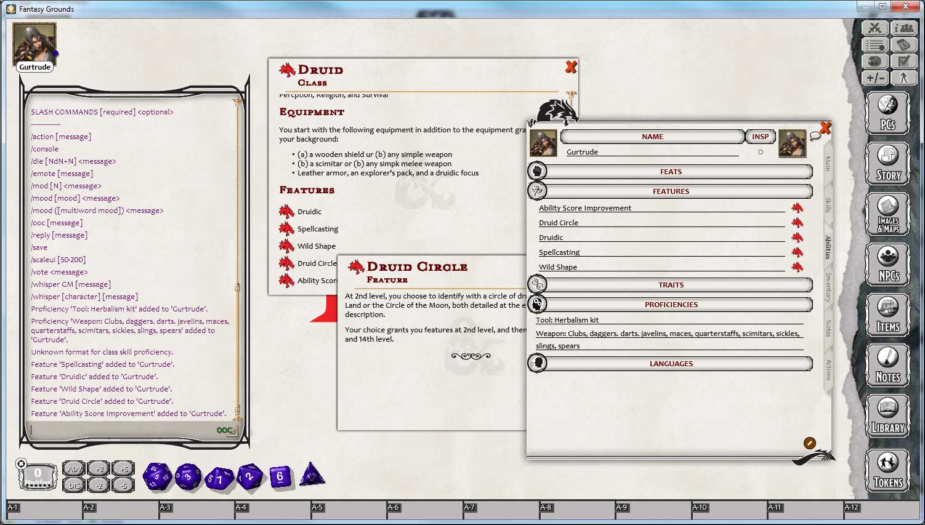The width and height of the screenshot is (925, 525).
Task: Enable advantage with the ADV button
Action: point(74,468)
